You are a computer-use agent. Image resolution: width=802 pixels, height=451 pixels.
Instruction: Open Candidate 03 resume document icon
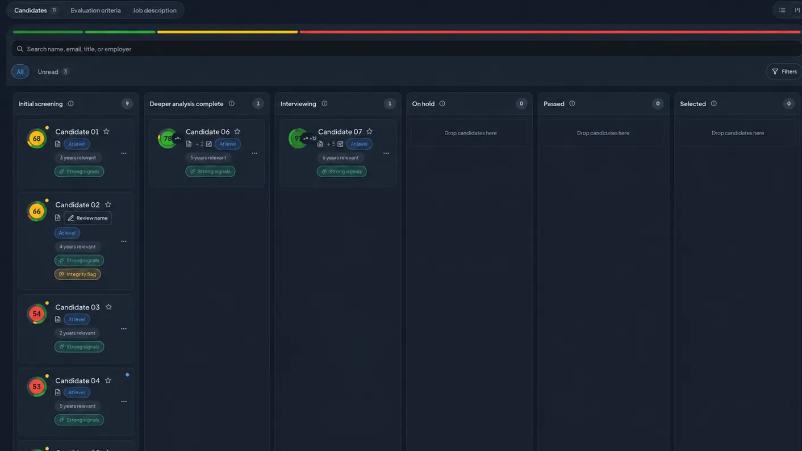click(x=58, y=319)
